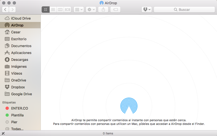
Task: Switch to Cover Flow view
Action: 68,10
